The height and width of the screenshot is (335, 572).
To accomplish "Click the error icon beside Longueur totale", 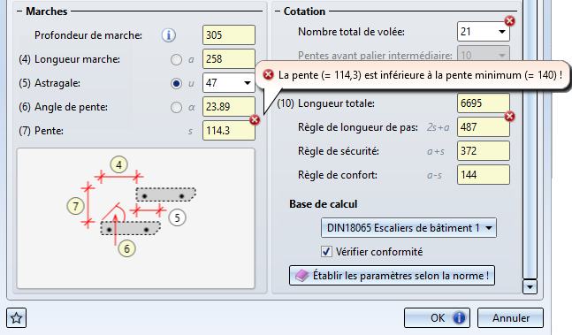I will coord(509,117).
